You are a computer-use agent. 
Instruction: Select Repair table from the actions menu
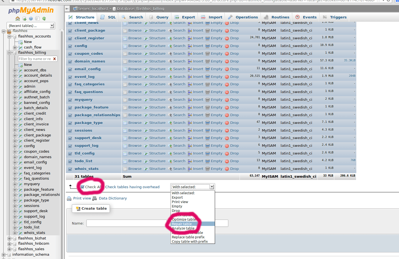182,224
